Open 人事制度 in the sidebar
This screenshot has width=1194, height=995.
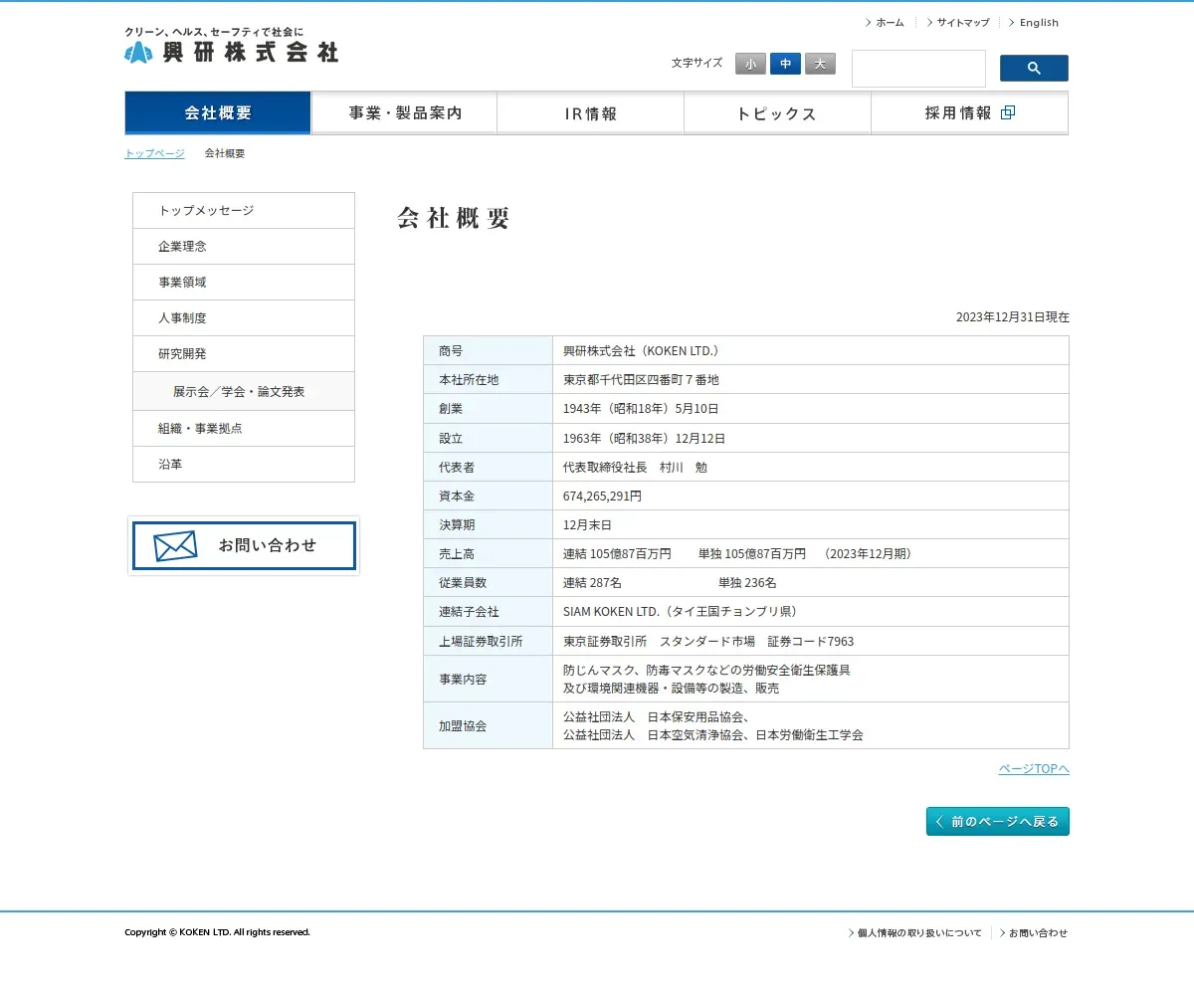pos(244,318)
